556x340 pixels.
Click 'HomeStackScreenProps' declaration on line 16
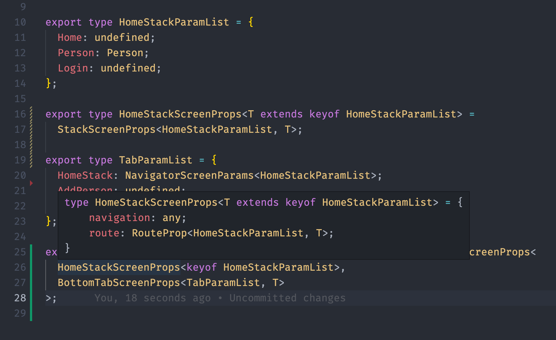point(180,114)
